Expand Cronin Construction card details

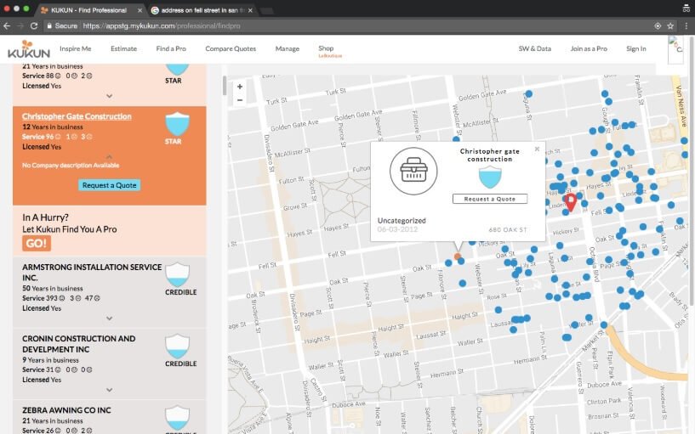(109, 390)
